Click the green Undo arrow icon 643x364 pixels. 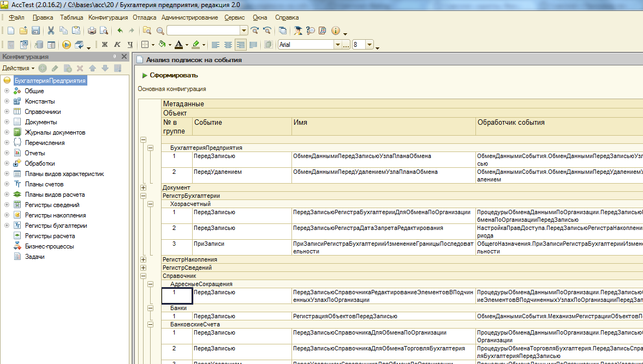point(120,31)
